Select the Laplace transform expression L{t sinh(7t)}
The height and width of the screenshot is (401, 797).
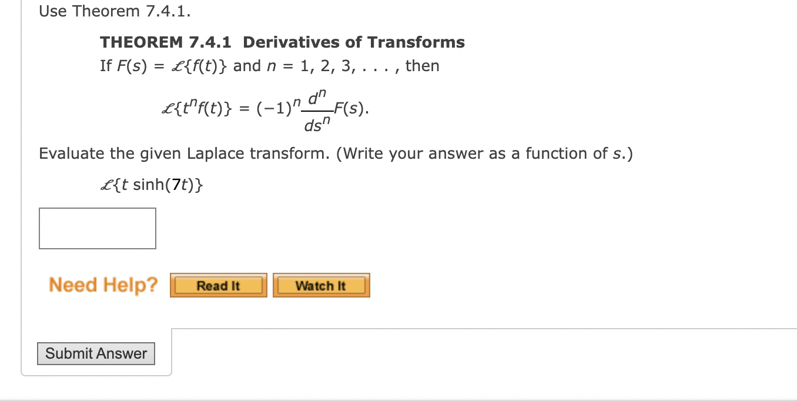[152, 184]
